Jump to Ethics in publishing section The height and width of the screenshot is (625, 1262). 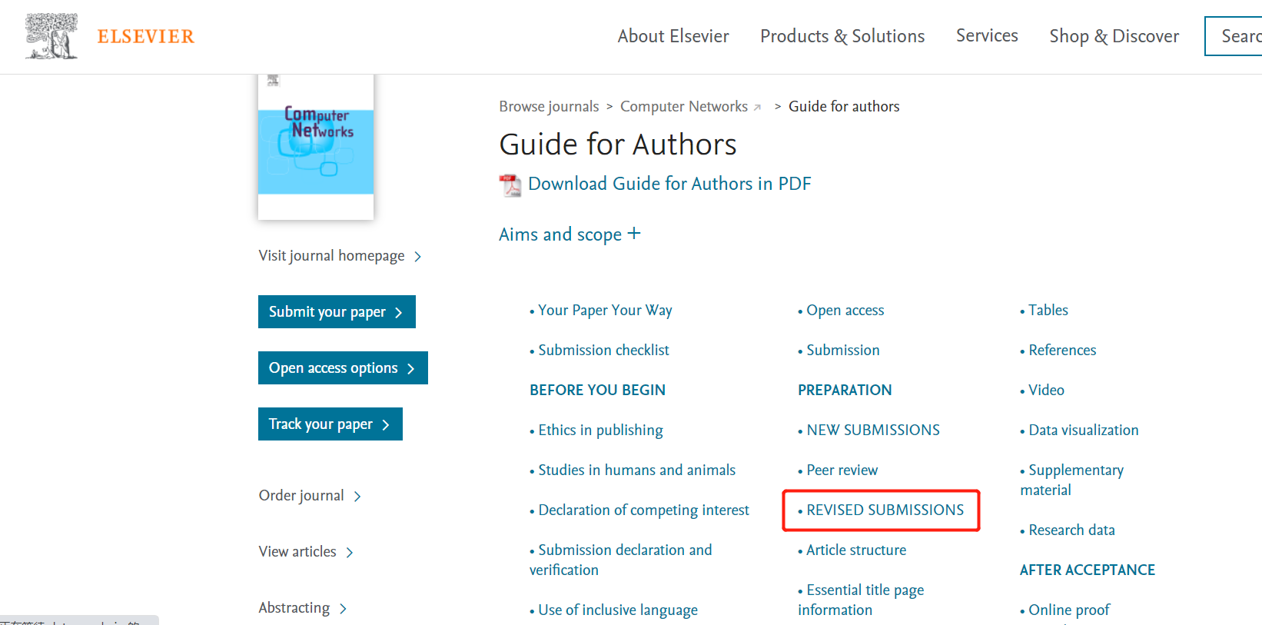pyautogui.click(x=600, y=431)
